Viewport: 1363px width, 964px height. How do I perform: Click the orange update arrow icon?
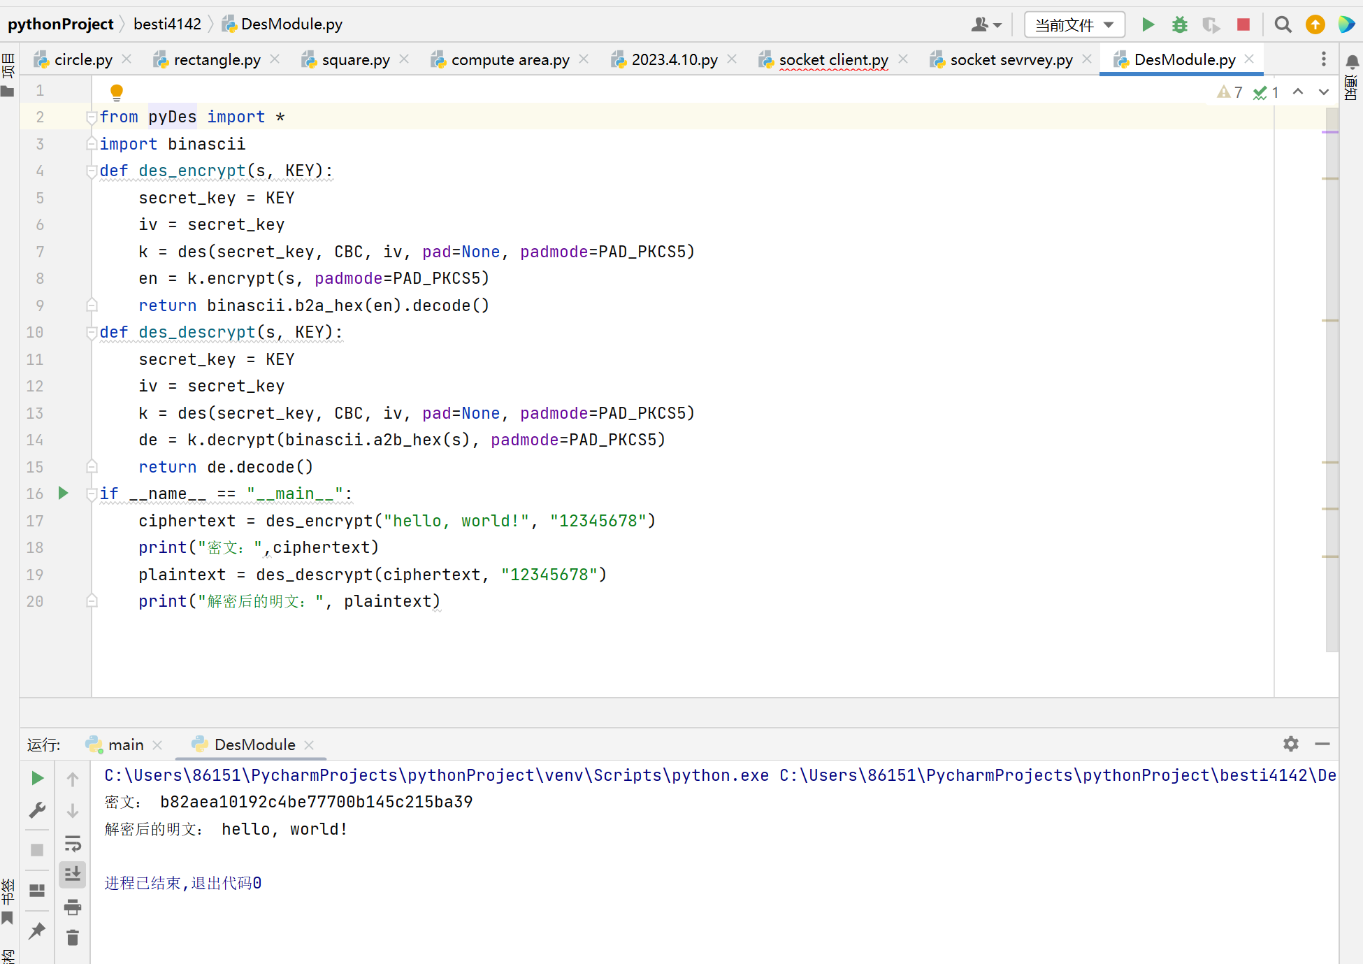click(1315, 25)
